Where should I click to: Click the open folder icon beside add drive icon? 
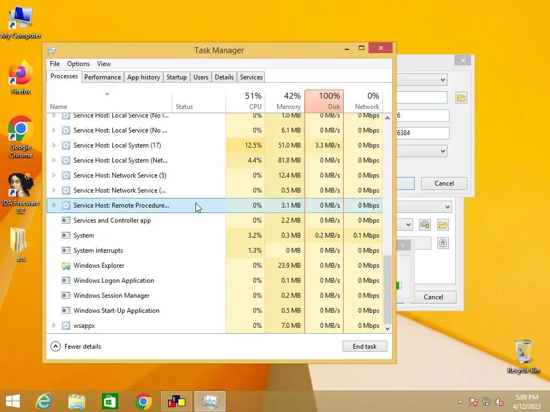pos(443,225)
